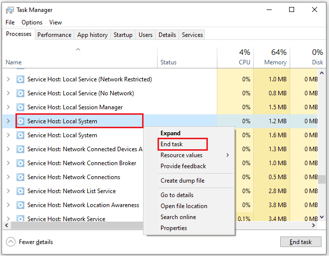This screenshot has width=329, height=256.
Task: Click gear icon for Network Location Awareness
Action: pos(20,205)
